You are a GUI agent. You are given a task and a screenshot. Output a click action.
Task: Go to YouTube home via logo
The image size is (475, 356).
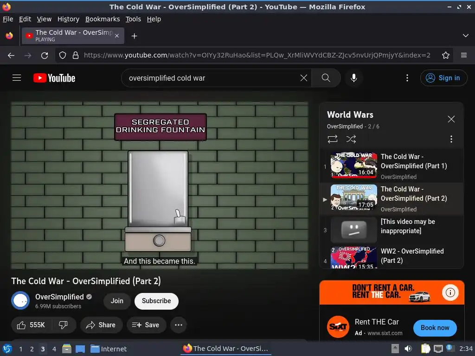tap(54, 78)
